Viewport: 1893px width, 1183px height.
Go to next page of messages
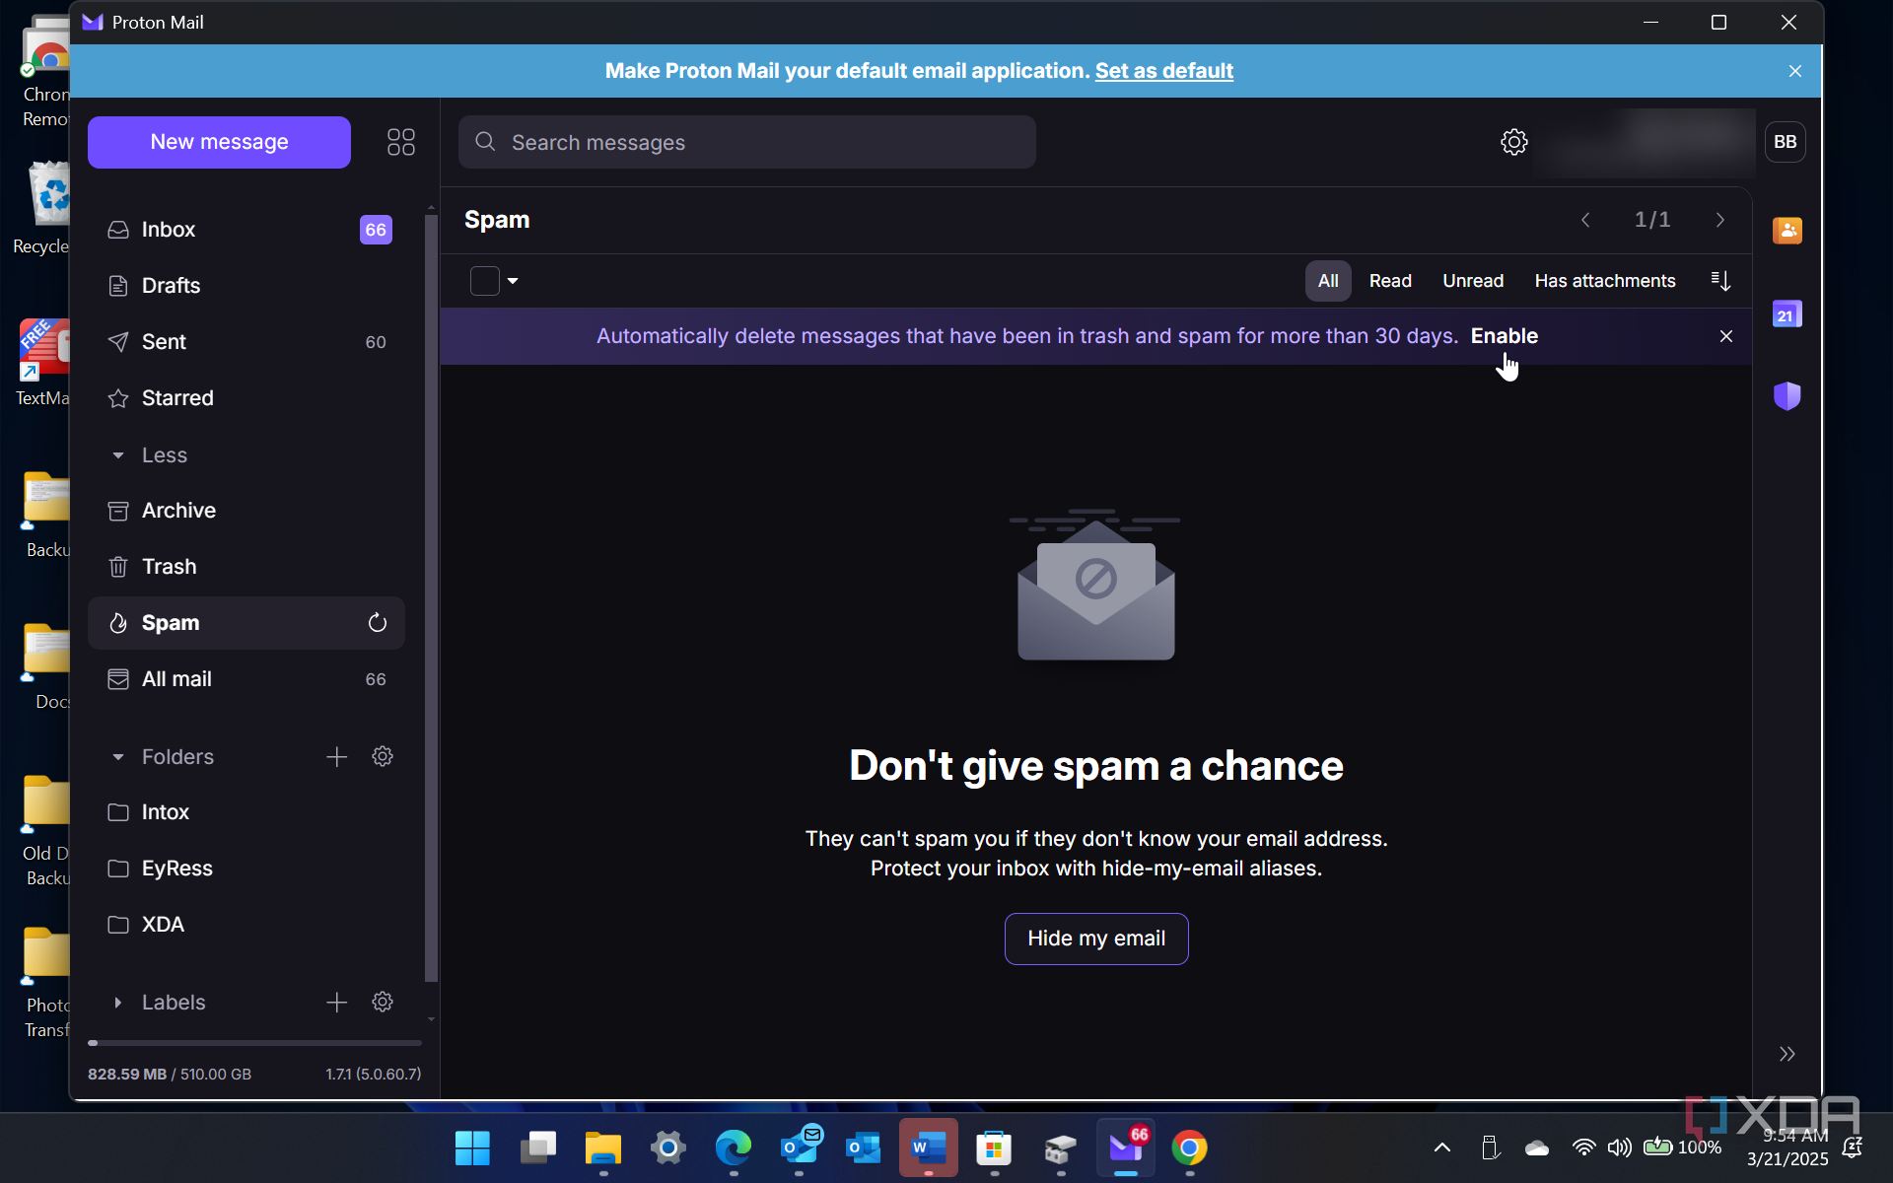click(1719, 220)
